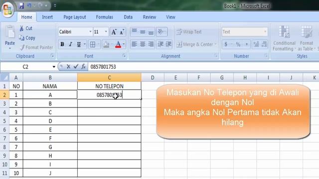319x179 pixels.
Task: Open the Paste options dropdown arrow
Action: [x=10, y=49]
